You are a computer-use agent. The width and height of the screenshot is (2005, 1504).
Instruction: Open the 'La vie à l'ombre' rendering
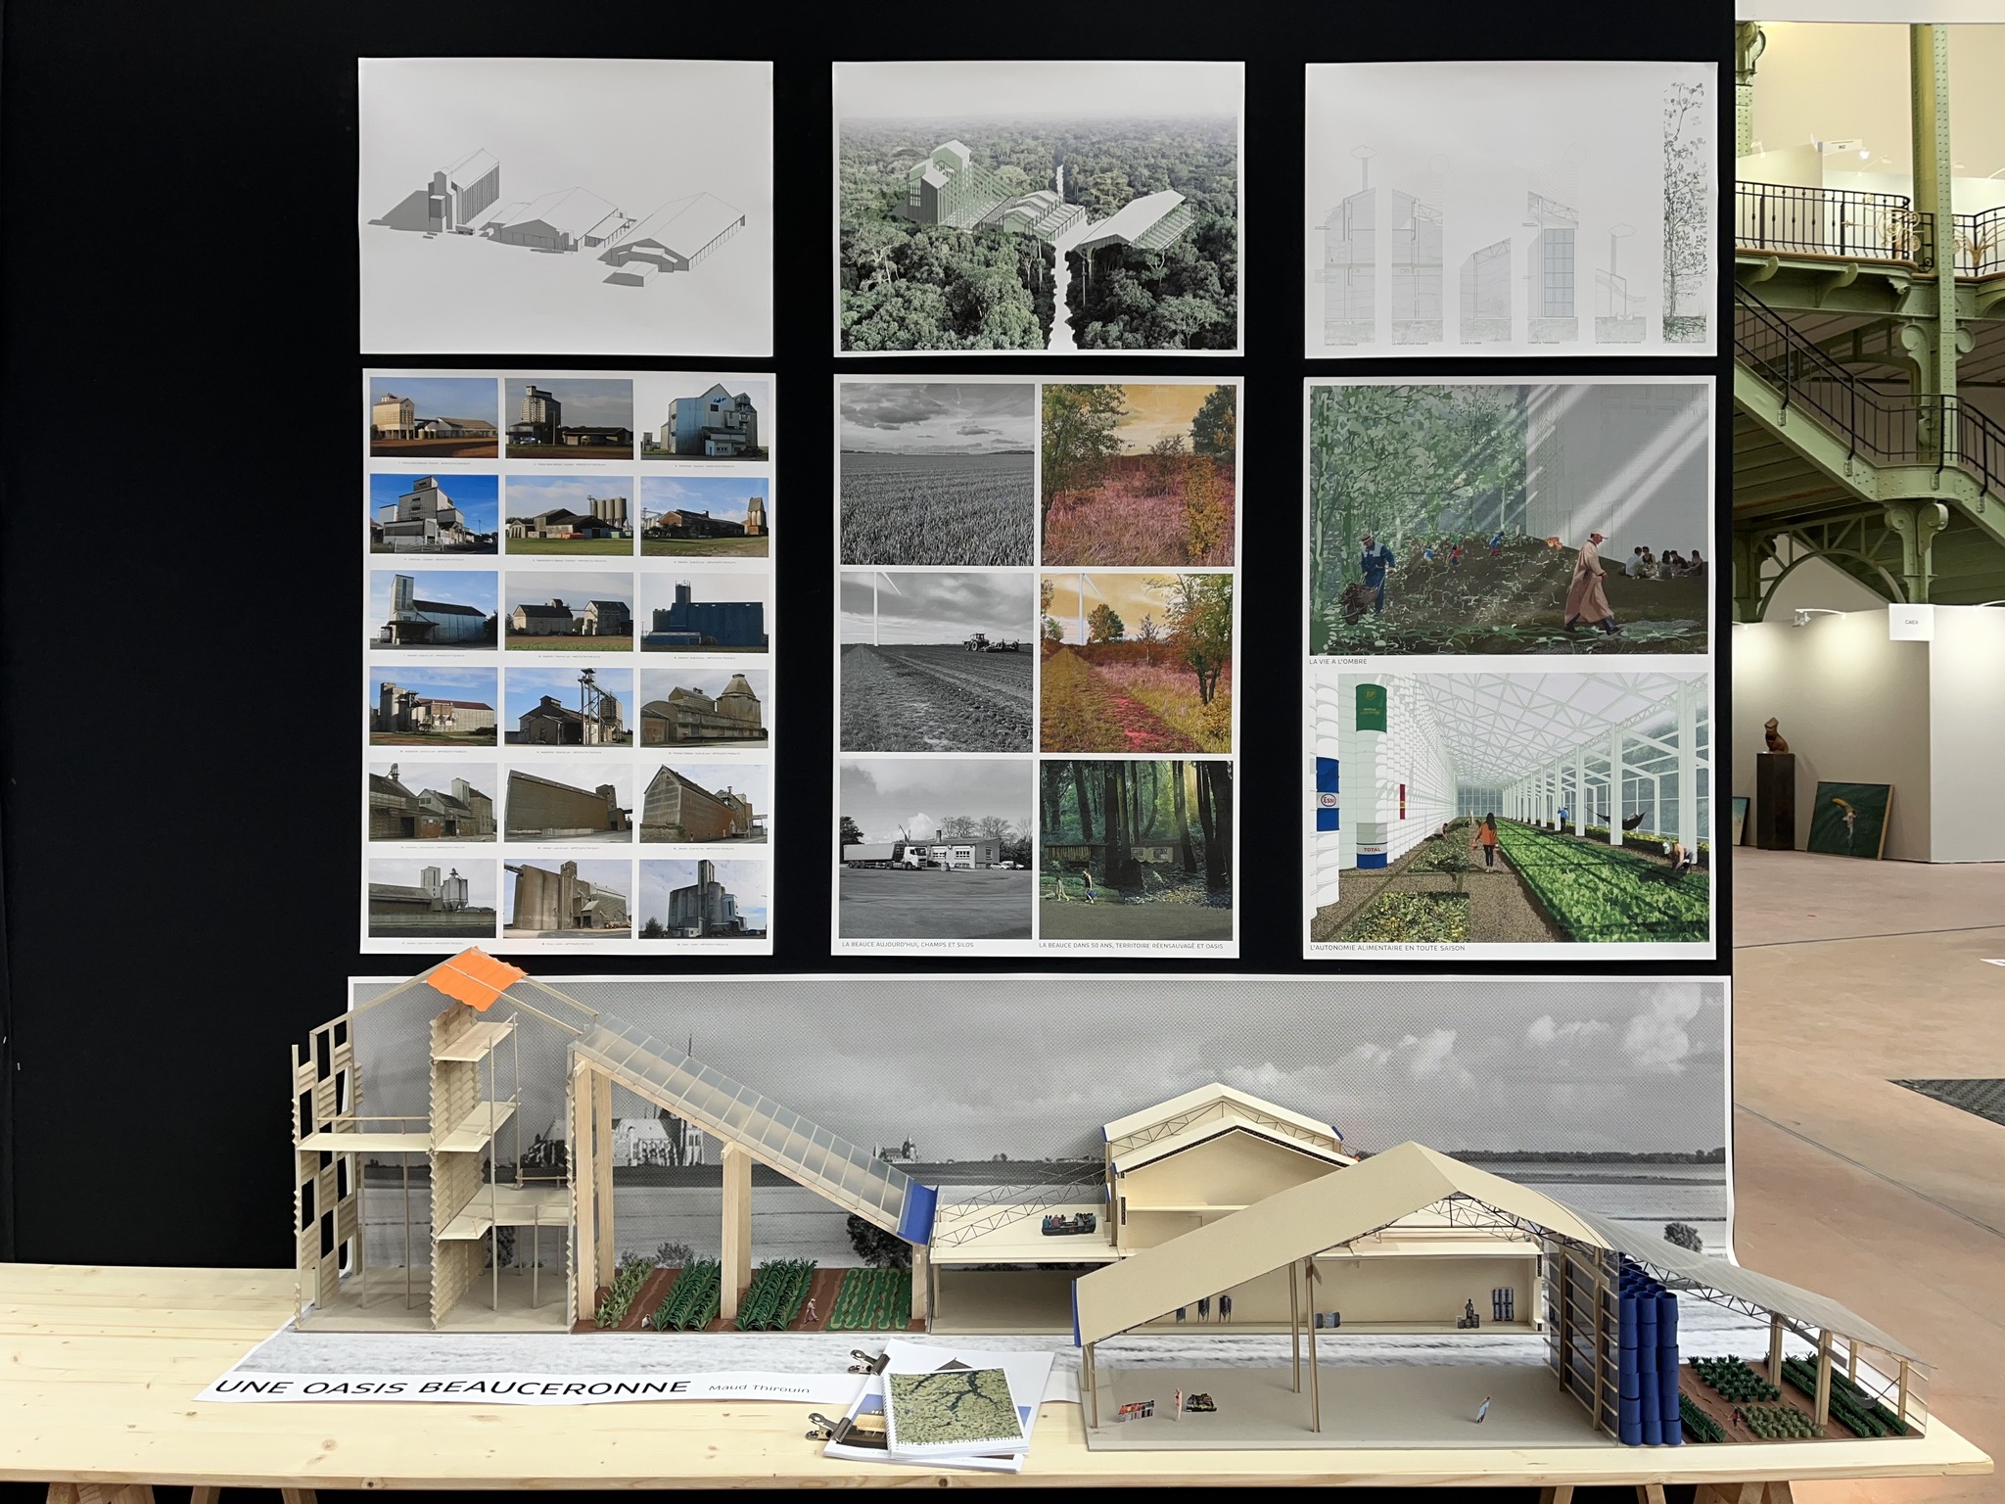tap(1511, 519)
